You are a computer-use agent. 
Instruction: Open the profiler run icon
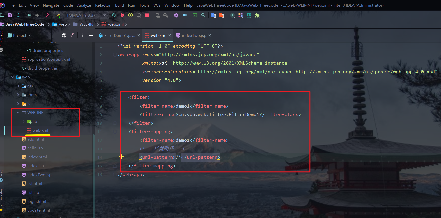click(139, 15)
